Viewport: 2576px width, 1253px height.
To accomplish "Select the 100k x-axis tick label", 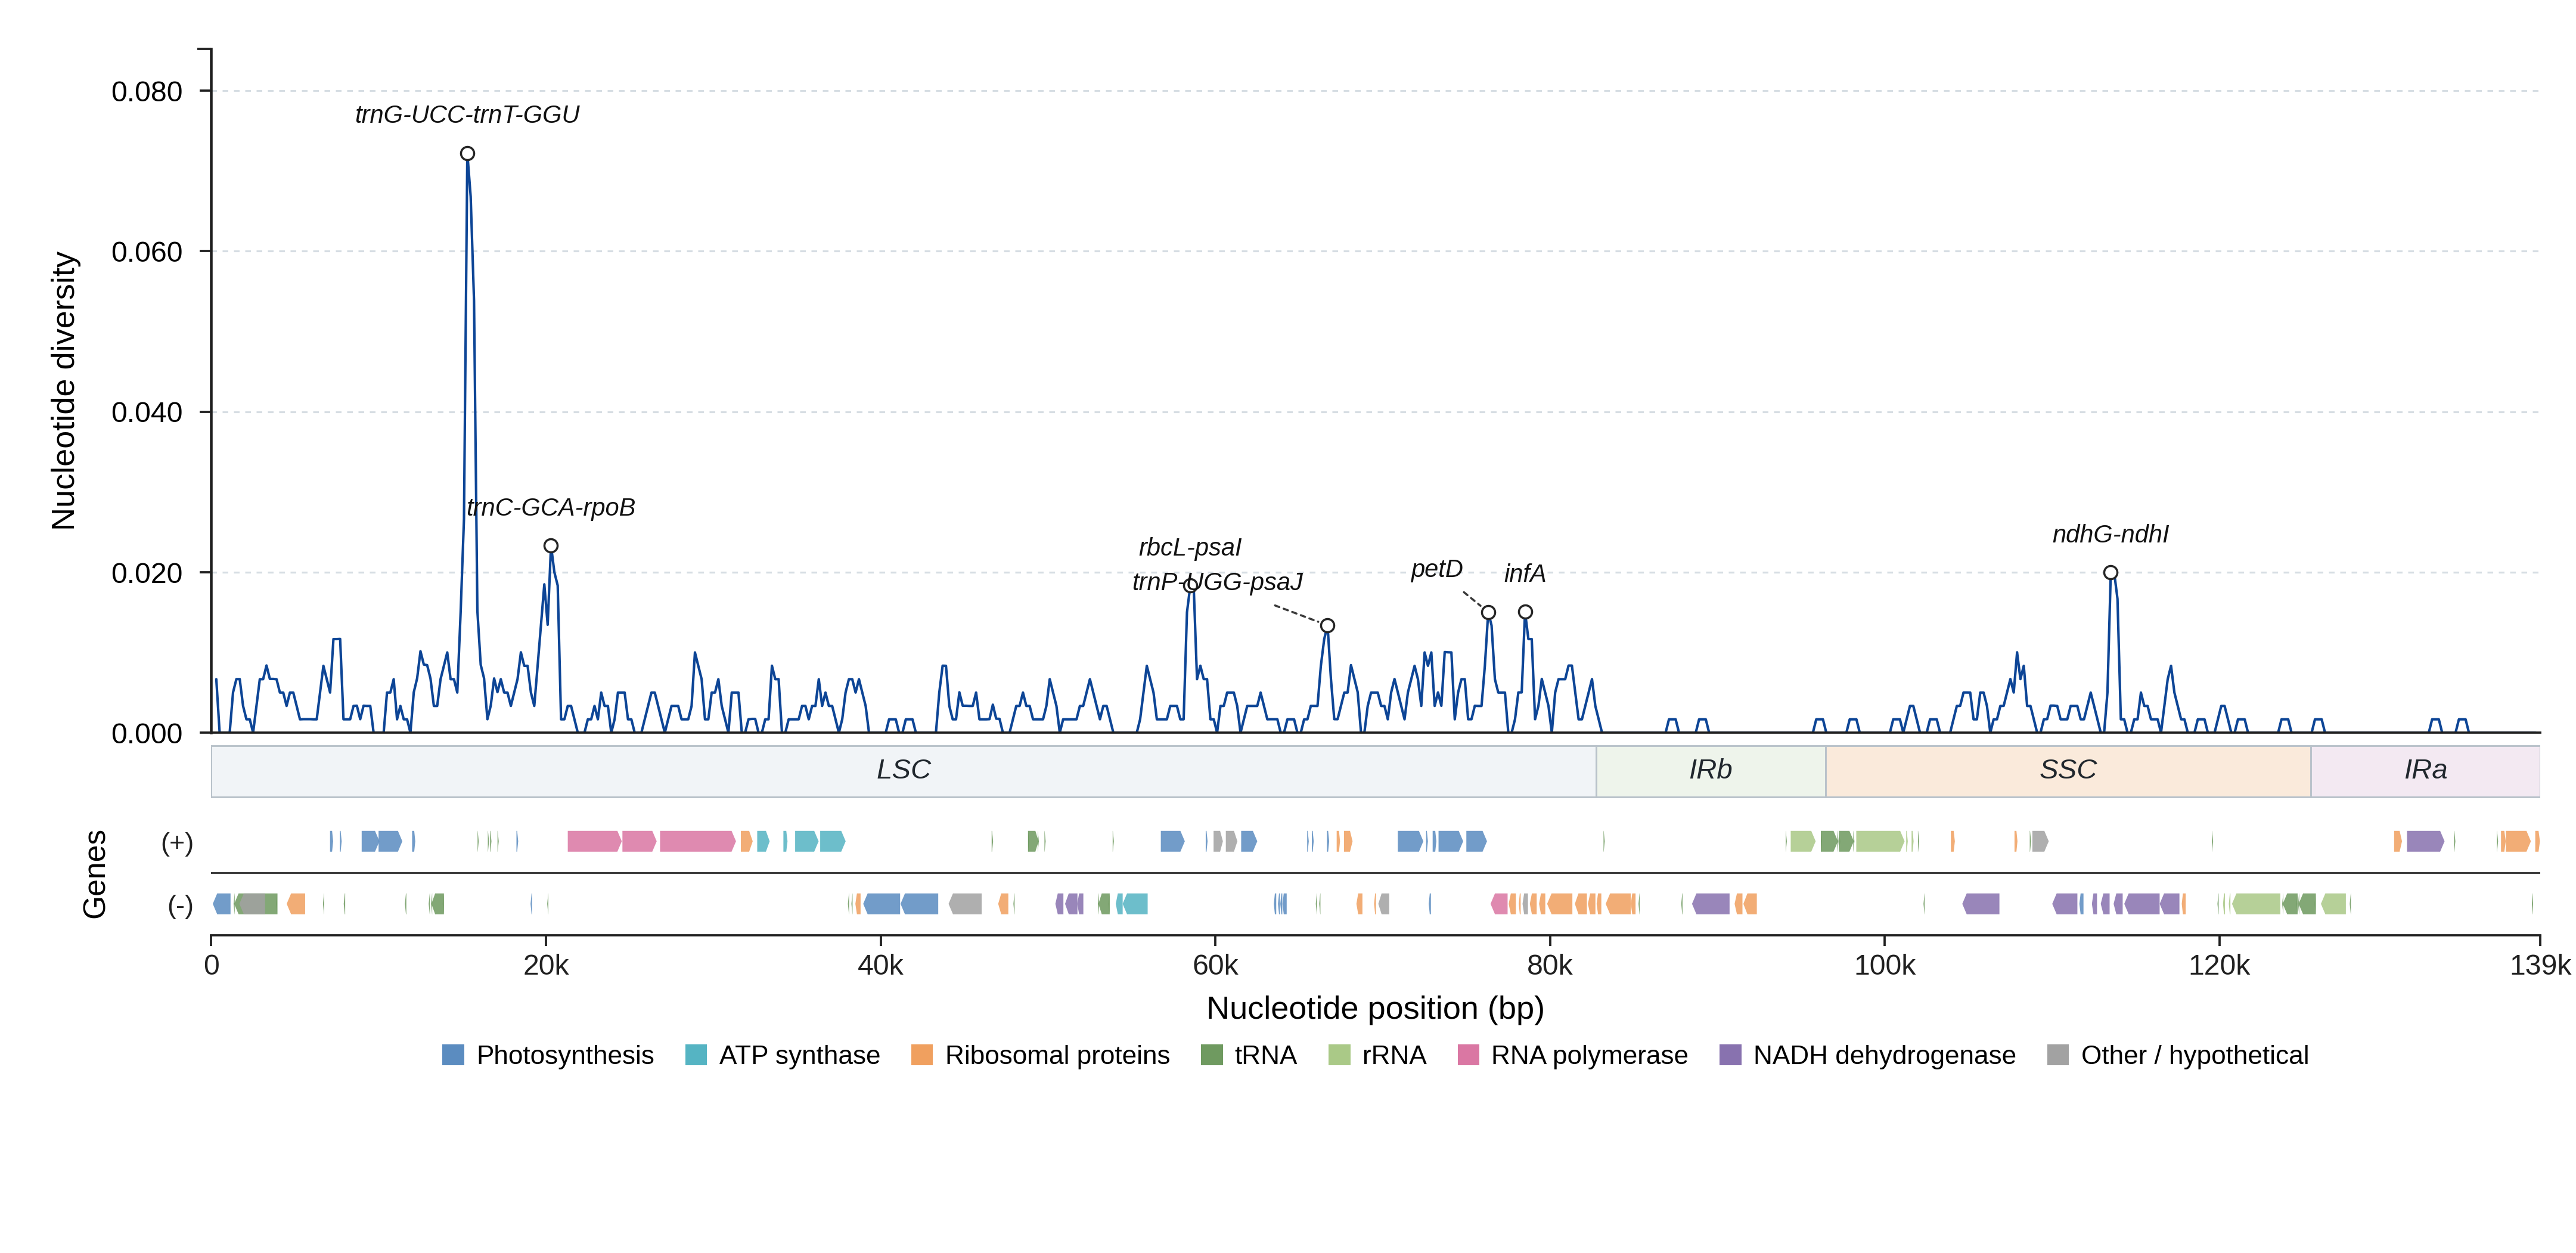I will click(x=1885, y=966).
